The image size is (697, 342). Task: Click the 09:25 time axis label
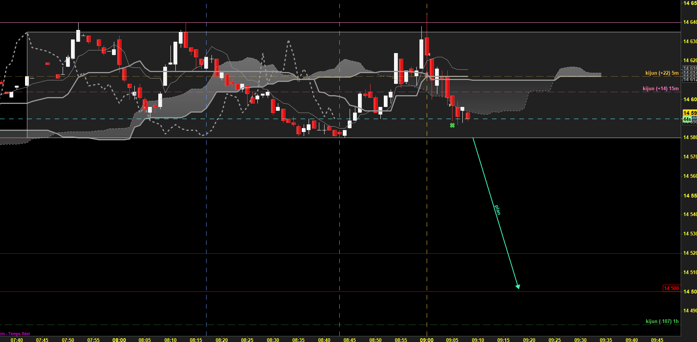click(x=555, y=340)
